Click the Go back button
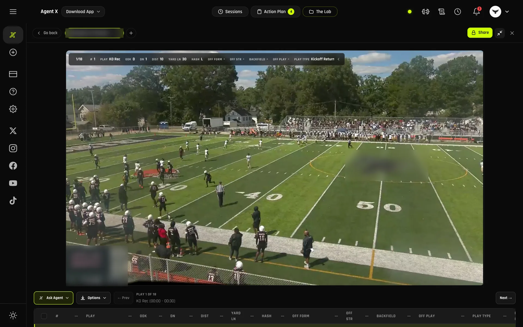The height and width of the screenshot is (327, 523). pos(47,33)
